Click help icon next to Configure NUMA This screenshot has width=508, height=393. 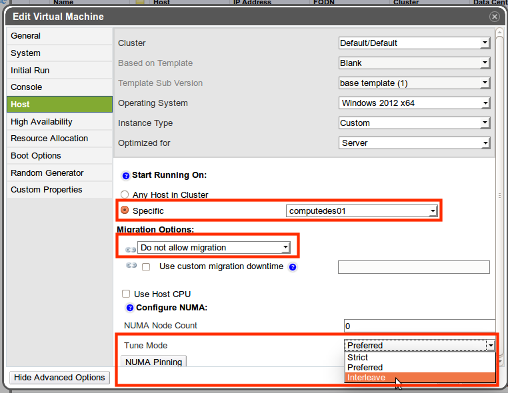130,308
